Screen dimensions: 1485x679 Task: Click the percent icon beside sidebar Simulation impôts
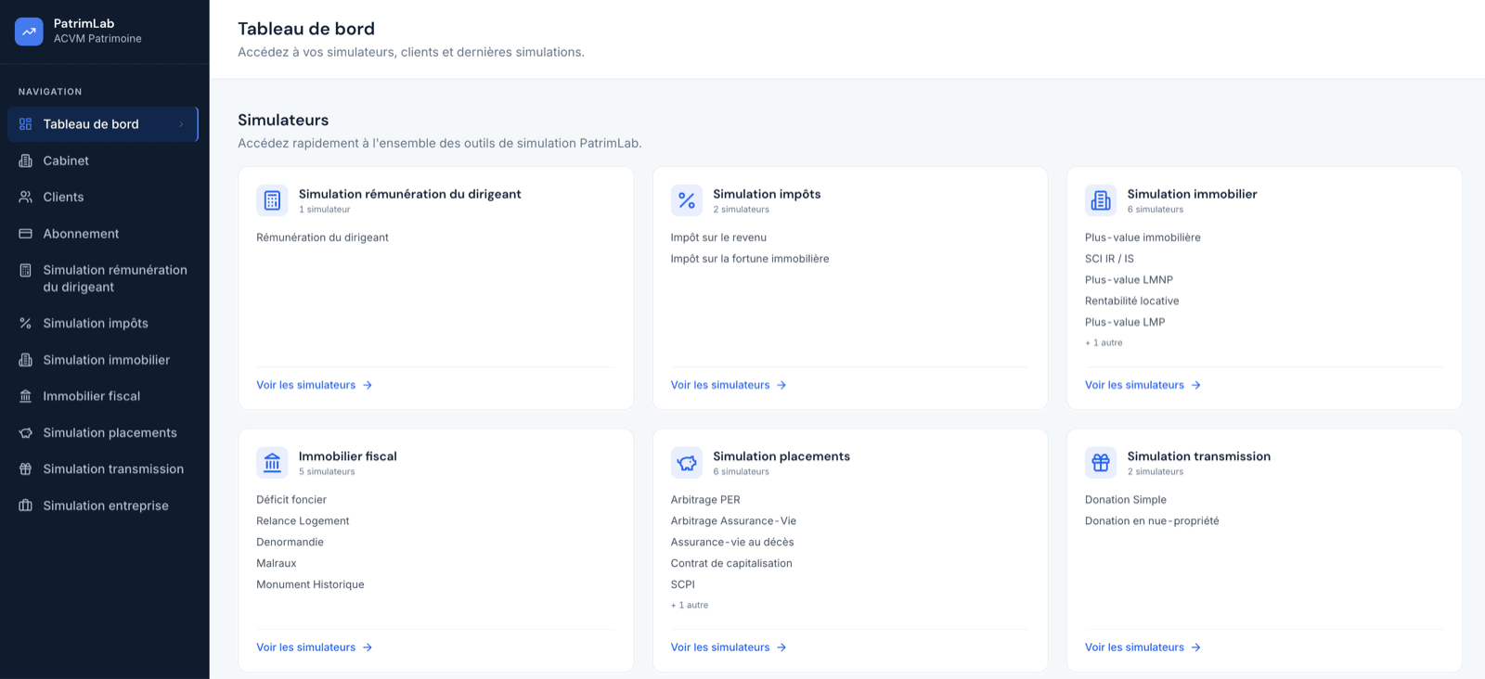click(26, 324)
